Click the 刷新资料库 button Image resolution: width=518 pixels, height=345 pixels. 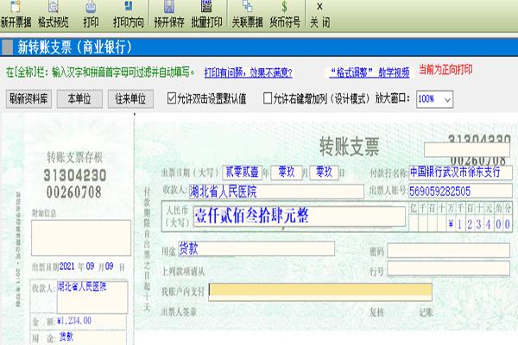tap(28, 98)
